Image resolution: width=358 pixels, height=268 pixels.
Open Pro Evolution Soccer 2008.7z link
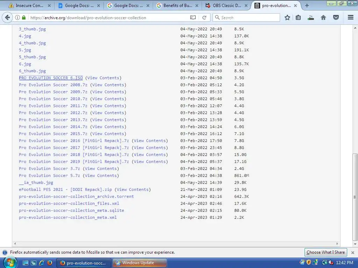pyautogui.click(x=53, y=85)
